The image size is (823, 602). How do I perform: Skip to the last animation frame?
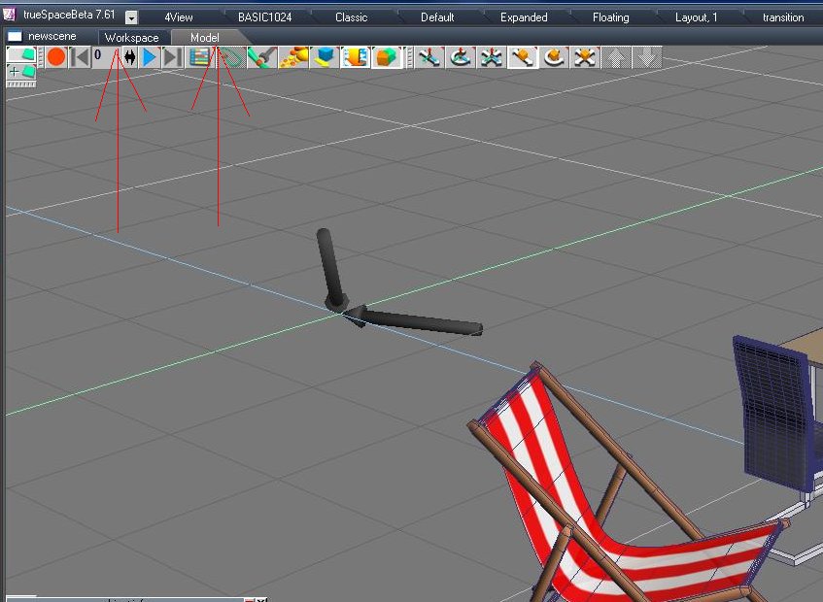173,56
